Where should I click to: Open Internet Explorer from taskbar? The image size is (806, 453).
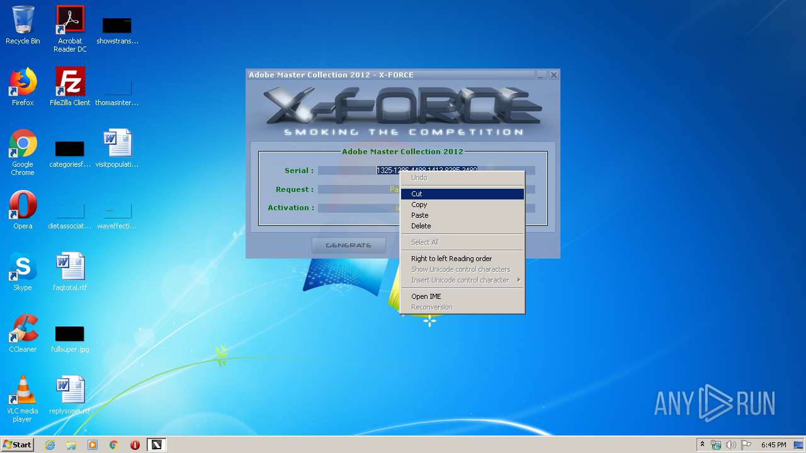click(50, 445)
